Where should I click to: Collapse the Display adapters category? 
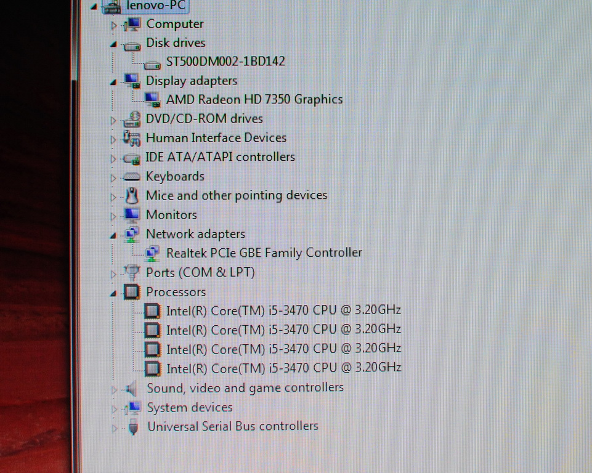click(113, 83)
